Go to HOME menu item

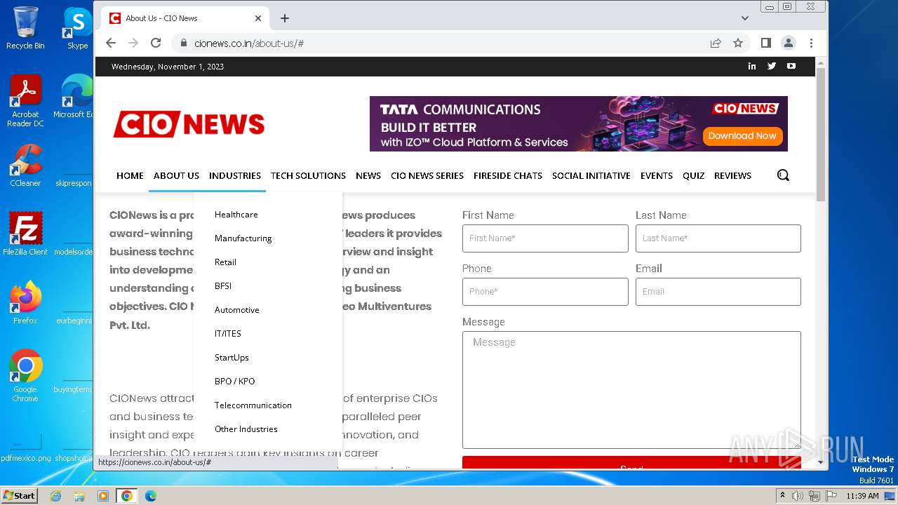(x=130, y=175)
